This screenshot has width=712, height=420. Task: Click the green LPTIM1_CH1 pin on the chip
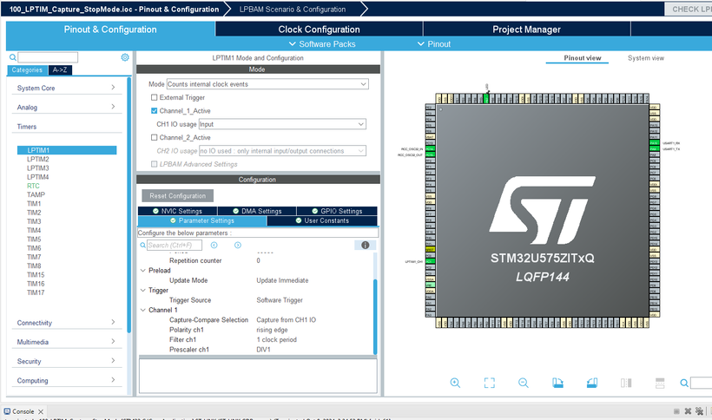click(430, 261)
